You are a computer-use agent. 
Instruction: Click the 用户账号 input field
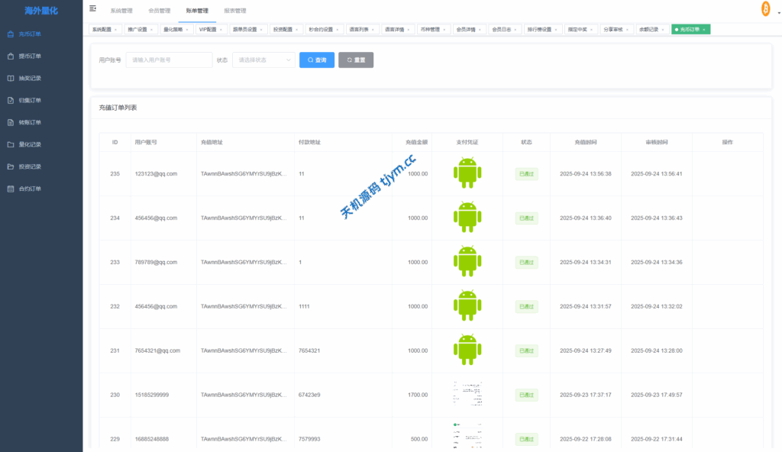click(169, 60)
